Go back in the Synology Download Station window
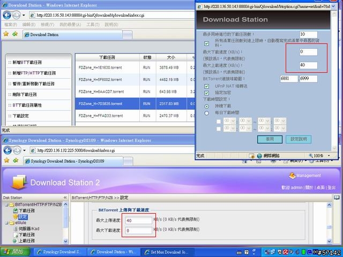The image size is (343, 257). point(8,150)
